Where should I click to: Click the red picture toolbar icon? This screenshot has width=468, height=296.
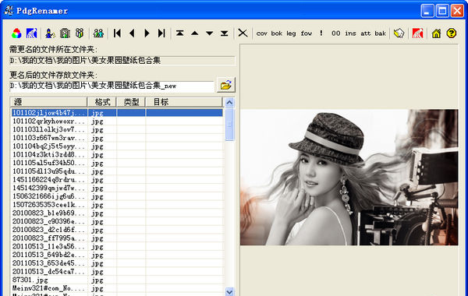tap(417, 33)
